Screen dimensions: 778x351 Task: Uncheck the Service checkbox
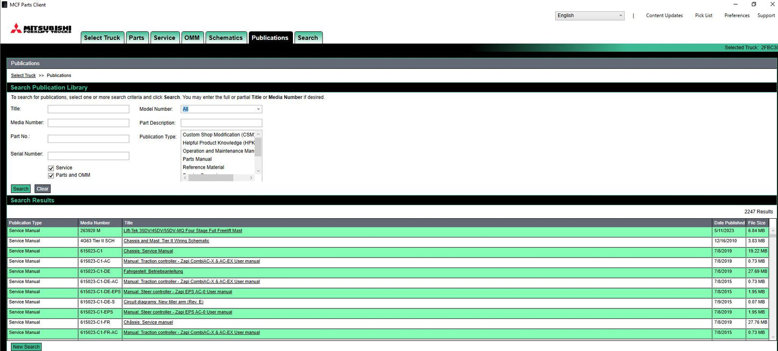tap(51, 168)
